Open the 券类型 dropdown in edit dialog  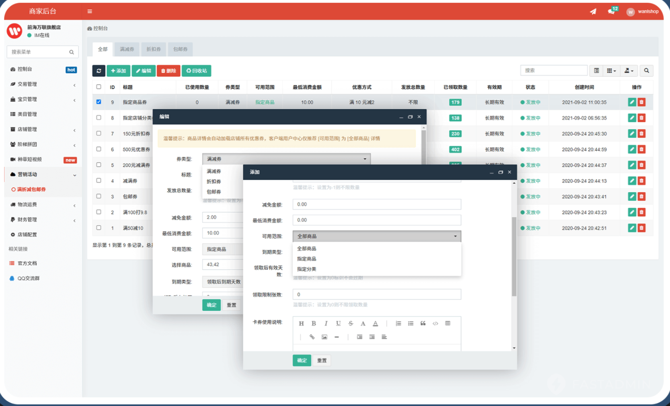pos(286,159)
